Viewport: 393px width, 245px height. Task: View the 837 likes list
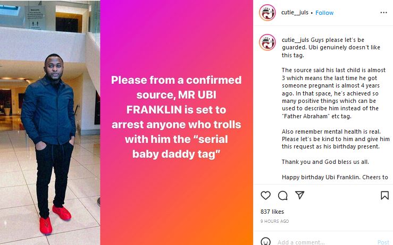(272, 212)
